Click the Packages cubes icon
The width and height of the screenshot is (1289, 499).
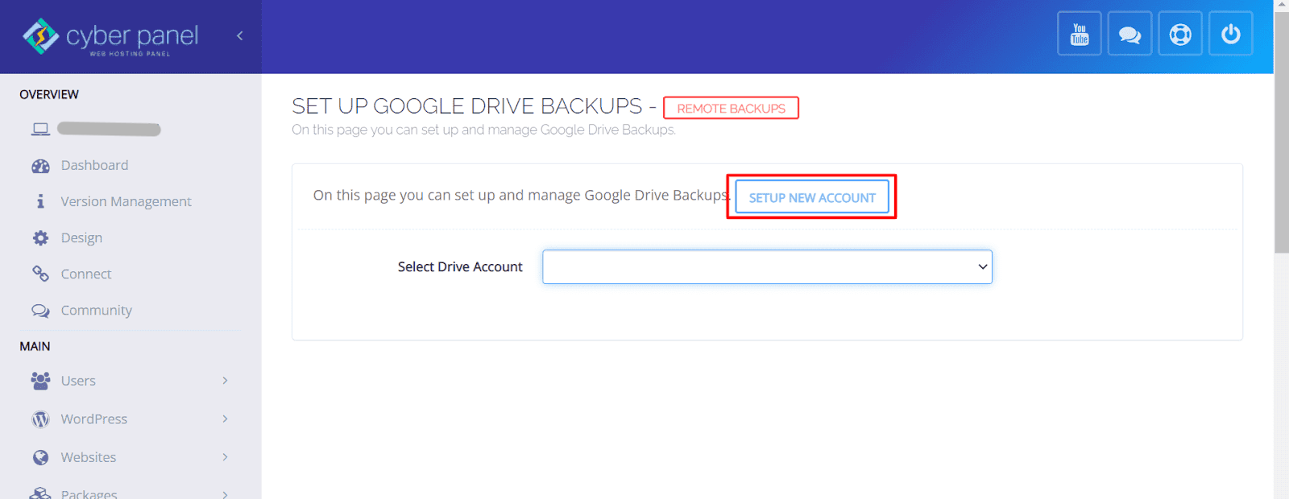pos(40,493)
